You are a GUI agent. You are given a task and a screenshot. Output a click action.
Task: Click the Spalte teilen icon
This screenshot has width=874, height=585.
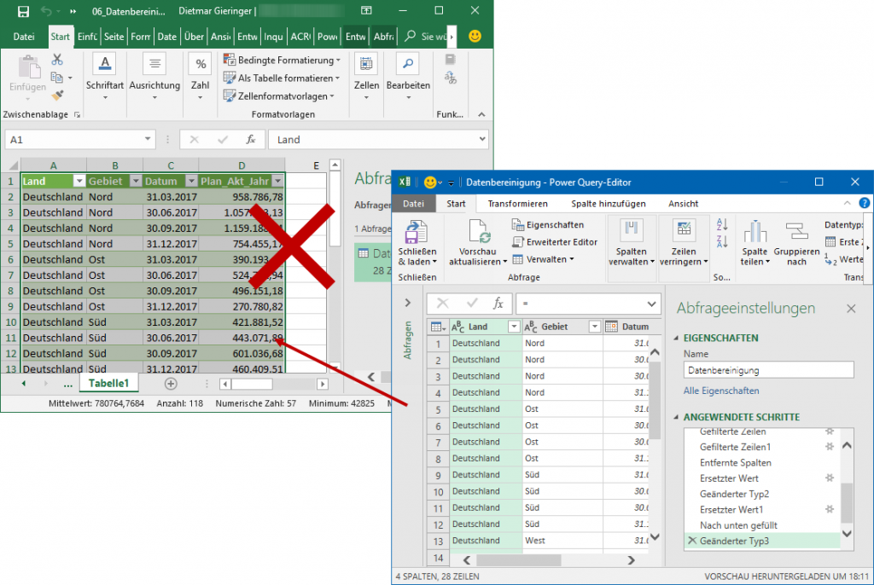coord(755,232)
